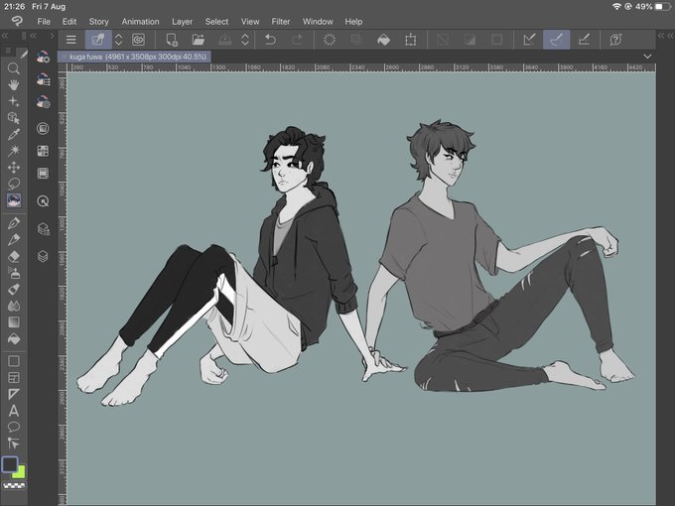Select the Decoration tube tool
675x506 pixels.
click(x=14, y=289)
